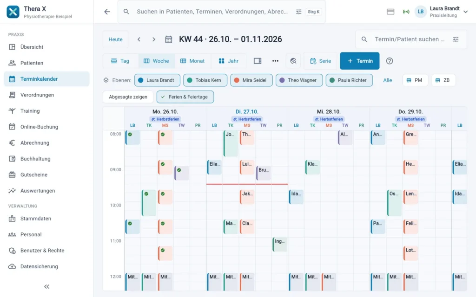This screenshot has width=476, height=297.
Task: Open Gutscheine in the sidebar
Action: pos(47,174)
